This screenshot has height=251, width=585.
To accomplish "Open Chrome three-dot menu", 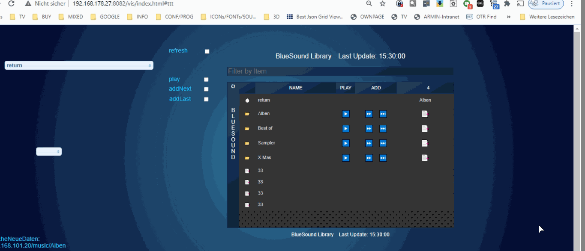I will coord(572,3).
